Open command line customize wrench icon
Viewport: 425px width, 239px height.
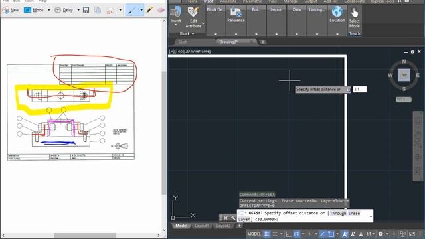(x=233, y=218)
